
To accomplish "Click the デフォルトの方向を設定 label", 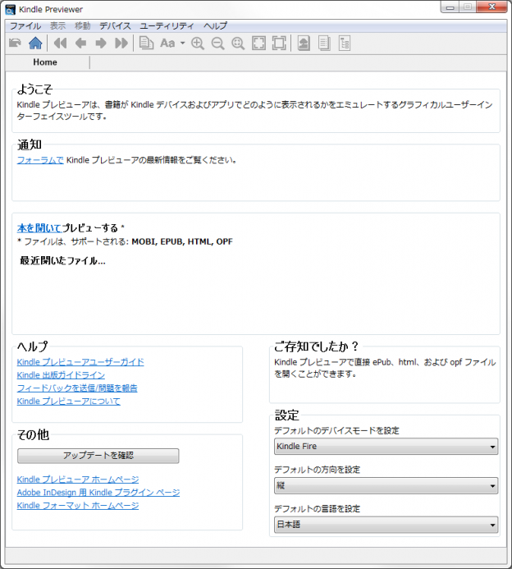I will [318, 470].
